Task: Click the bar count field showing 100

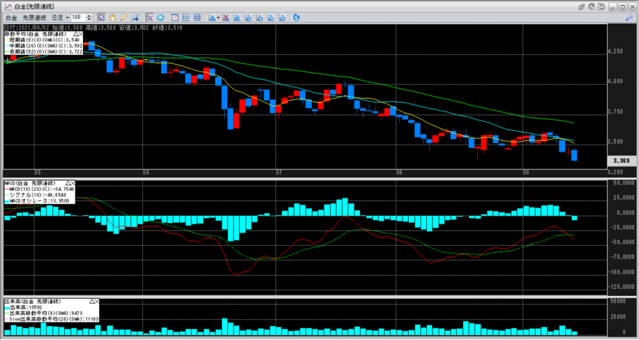Action: pyautogui.click(x=78, y=17)
